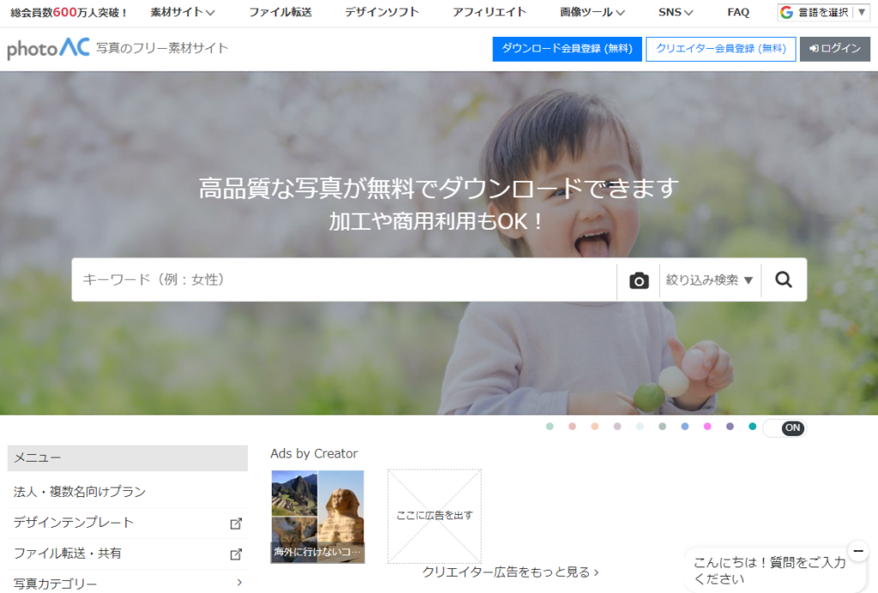The image size is (878, 593).
Task: Expand the 素材サイト menu
Action: (x=183, y=12)
